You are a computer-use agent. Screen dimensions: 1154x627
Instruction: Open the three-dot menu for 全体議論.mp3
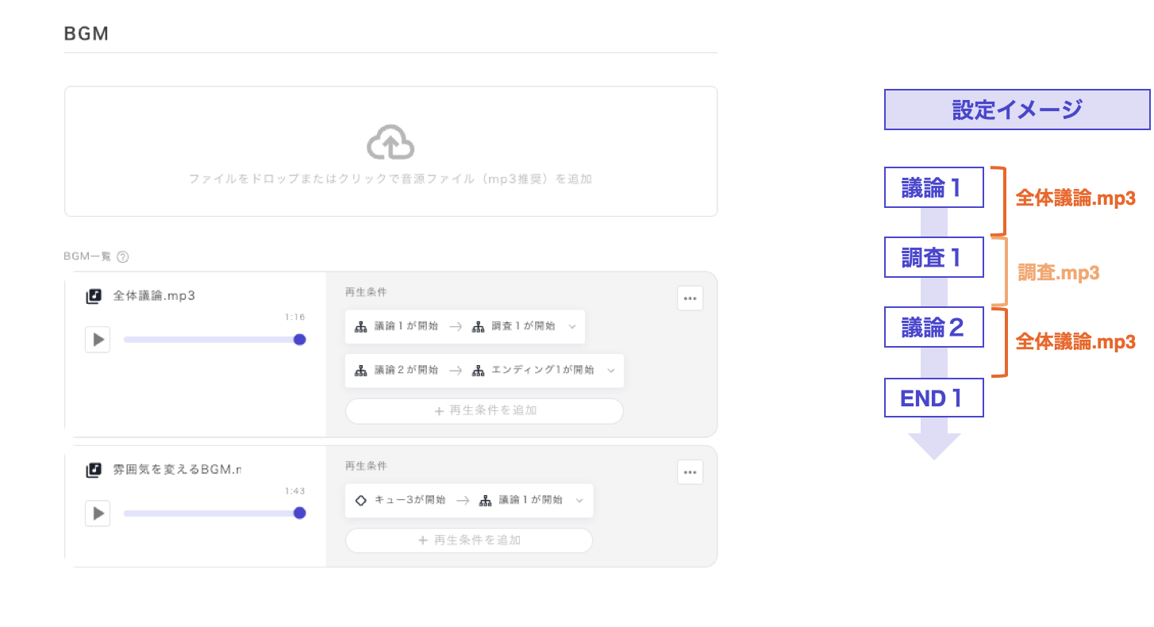click(690, 298)
